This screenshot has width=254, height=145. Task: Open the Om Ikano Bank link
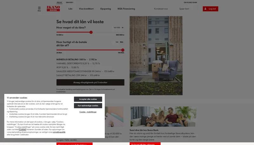click(x=190, y=3)
